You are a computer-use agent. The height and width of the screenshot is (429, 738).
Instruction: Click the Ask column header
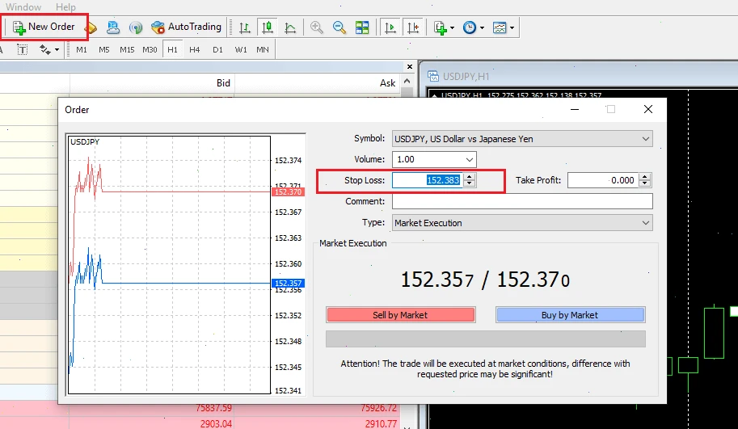(x=318, y=83)
